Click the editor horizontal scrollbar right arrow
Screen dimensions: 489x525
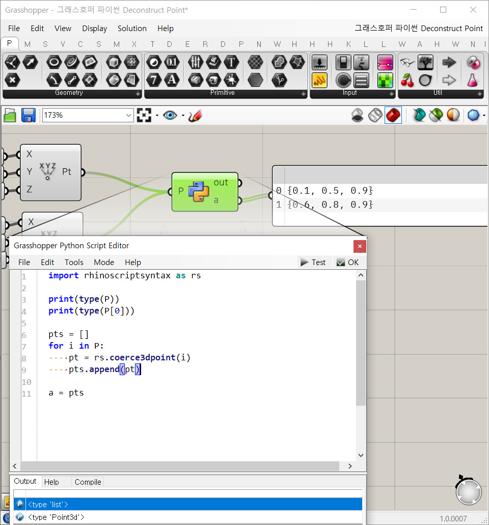pyautogui.click(x=350, y=466)
